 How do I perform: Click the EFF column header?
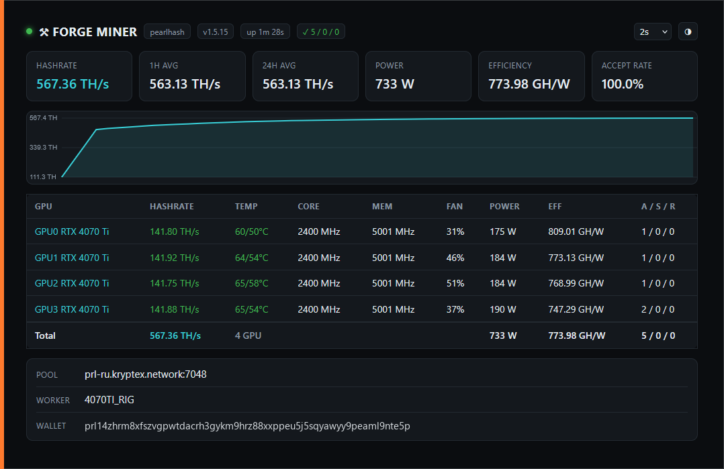click(x=555, y=206)
